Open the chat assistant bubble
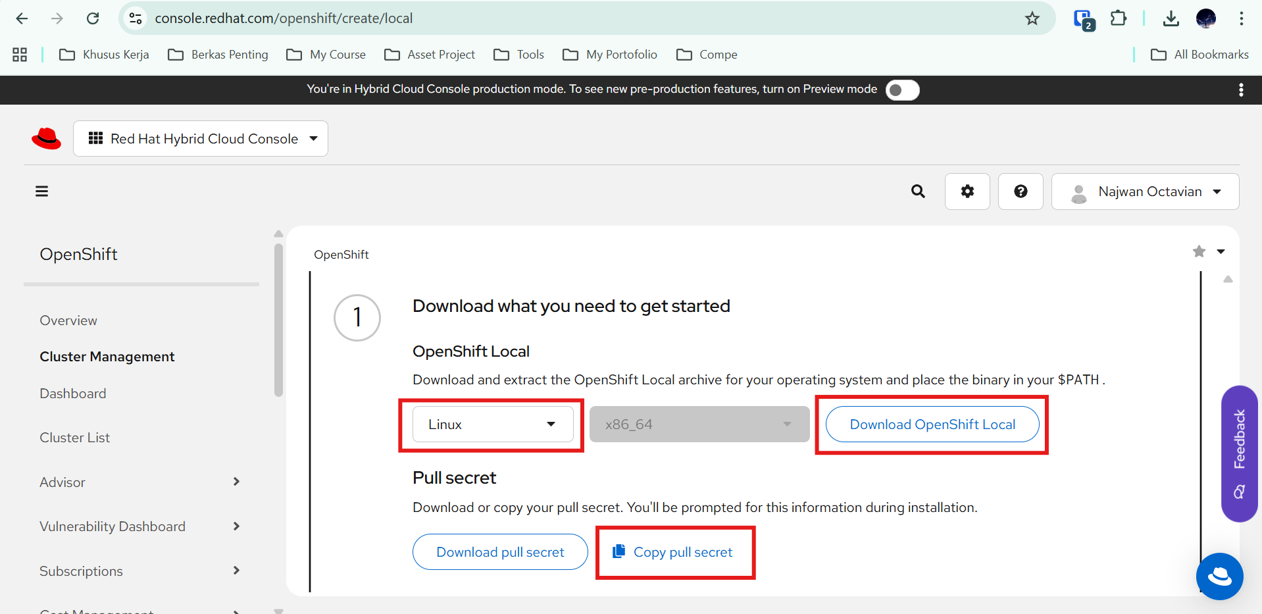Viewport: 1262px width, 614px height. (1219, 576)
